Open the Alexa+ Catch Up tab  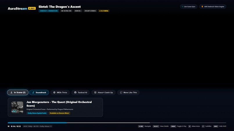(x=103, y=93)
